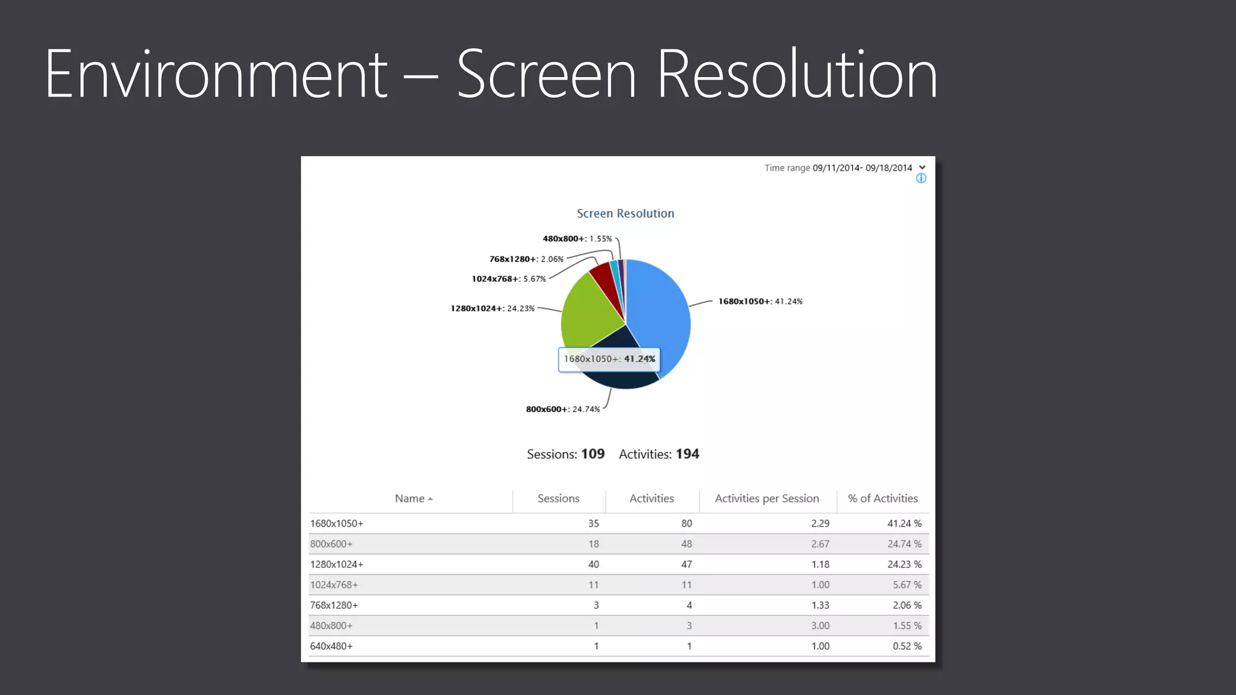Click pie label 768x1280+: 2.06%
This screenshot has height=695, width=1236.
pyautogui.click(x=526, y=259)
